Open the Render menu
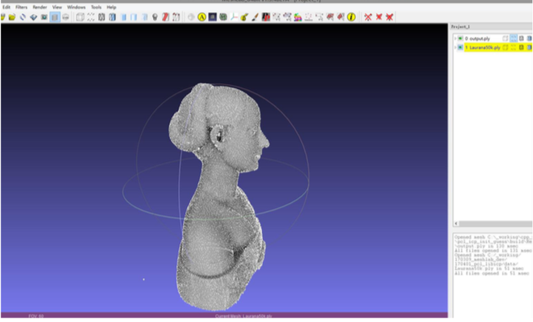 [x=39, y=7]
